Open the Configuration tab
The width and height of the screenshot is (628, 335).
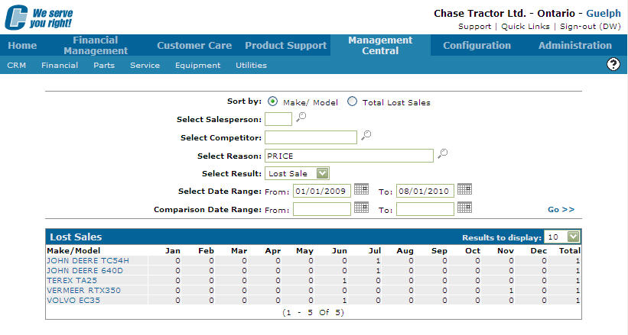(x=477, y=45)
